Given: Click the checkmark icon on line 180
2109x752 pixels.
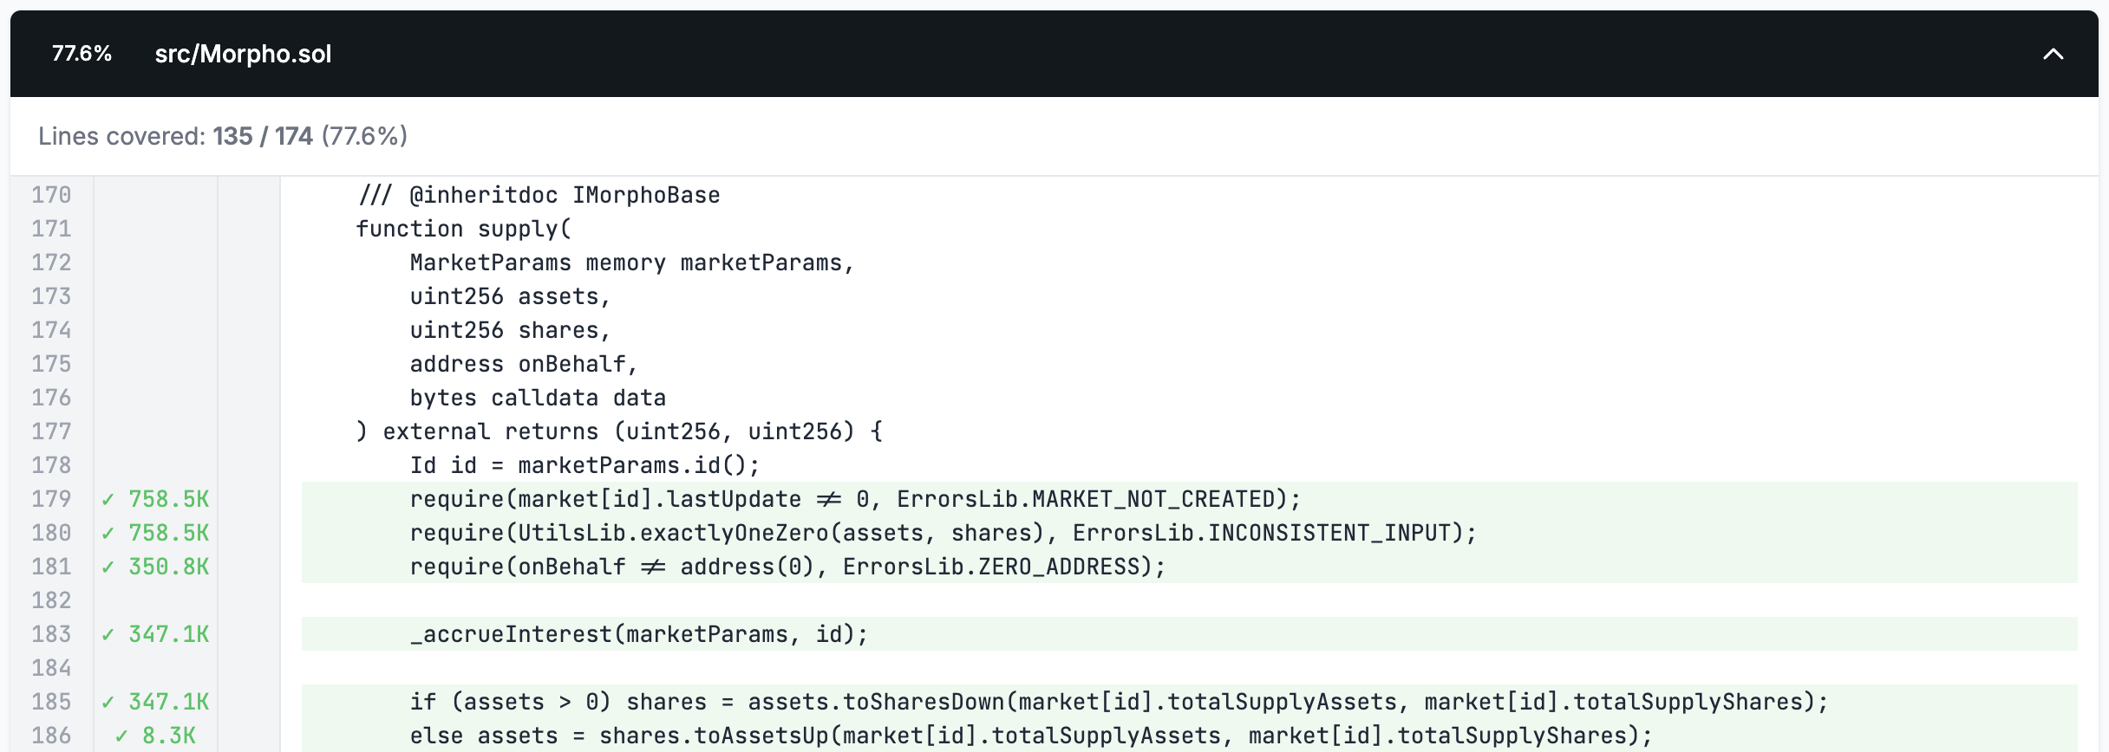Looking at the screenshot, I should tap(108, 534).
